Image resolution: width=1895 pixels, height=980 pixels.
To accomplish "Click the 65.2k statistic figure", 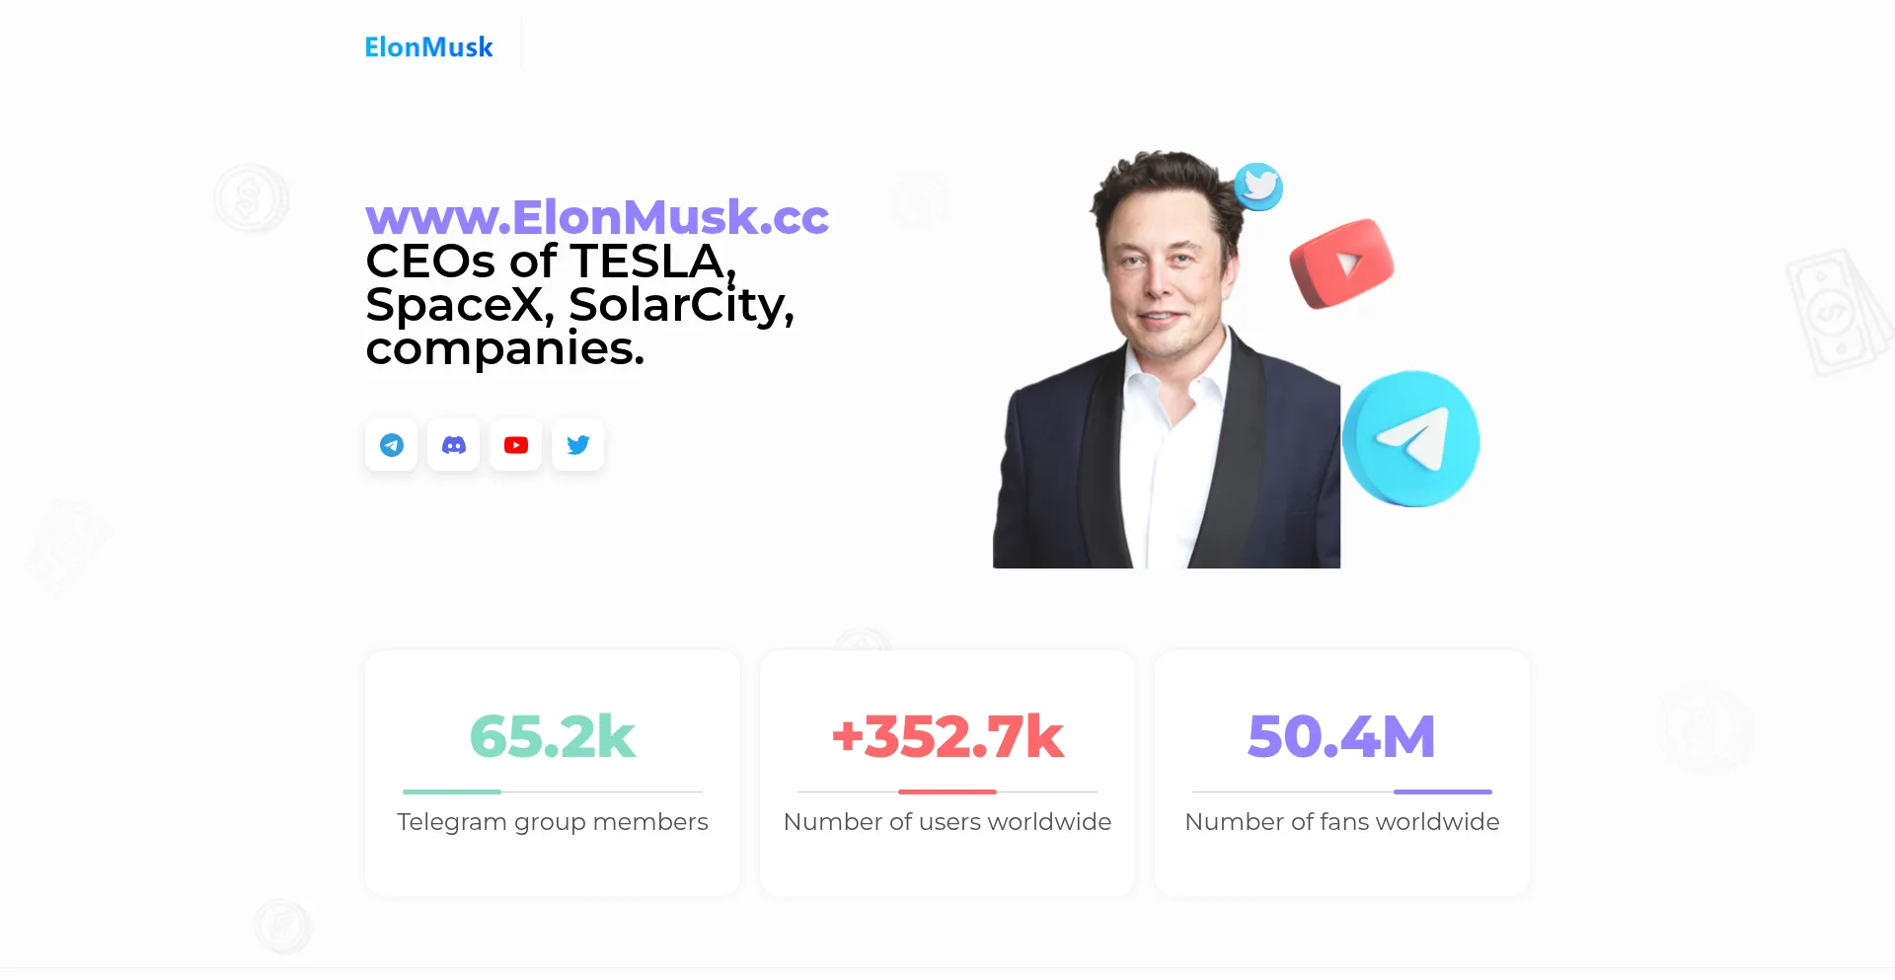I will coord(553,736).
